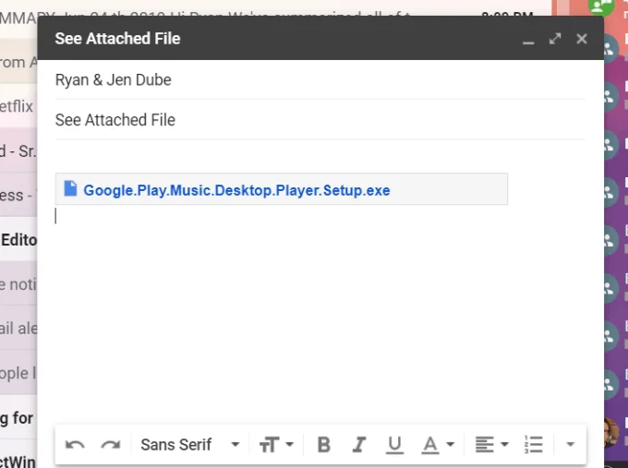Screen dimensions: 628x468
Task: Open the text alignment dropdown
Action: (x=491, y=445)
